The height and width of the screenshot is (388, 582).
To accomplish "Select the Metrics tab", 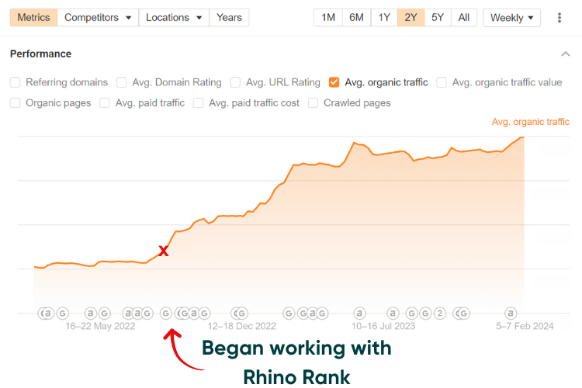I will [33, 17].
